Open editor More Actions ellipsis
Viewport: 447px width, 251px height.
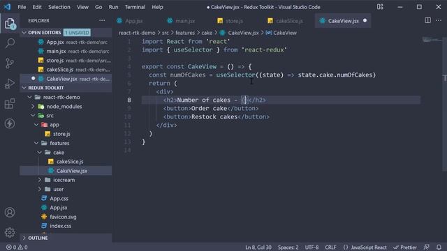(x=439, y=20)
